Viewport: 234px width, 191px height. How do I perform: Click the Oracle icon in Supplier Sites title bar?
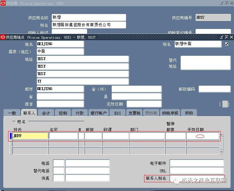tap(3, 37)
